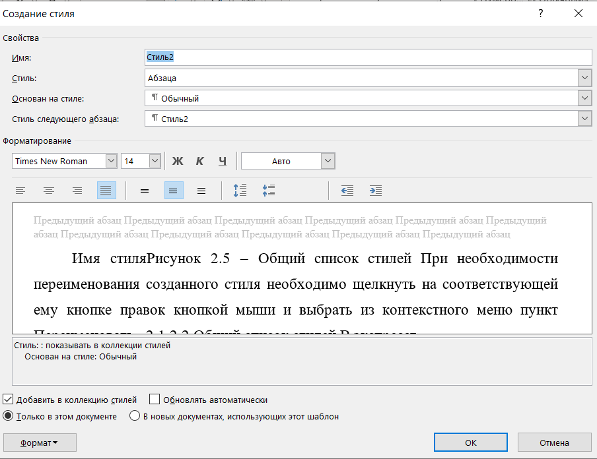This screenshot has height=459, width=597.
Task: Align paragraph text to the left
Action: [x=20, y=191]
